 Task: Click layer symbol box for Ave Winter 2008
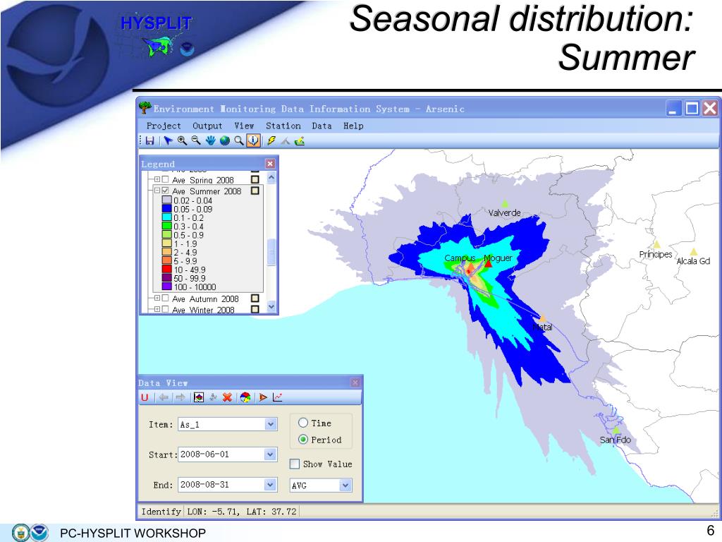point(255,309)
